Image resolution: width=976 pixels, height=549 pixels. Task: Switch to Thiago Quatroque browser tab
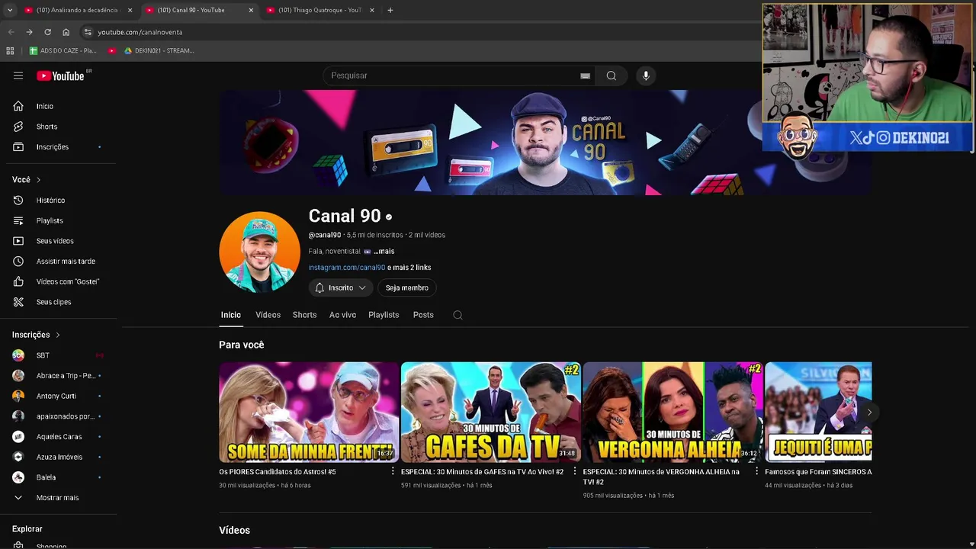319,10
